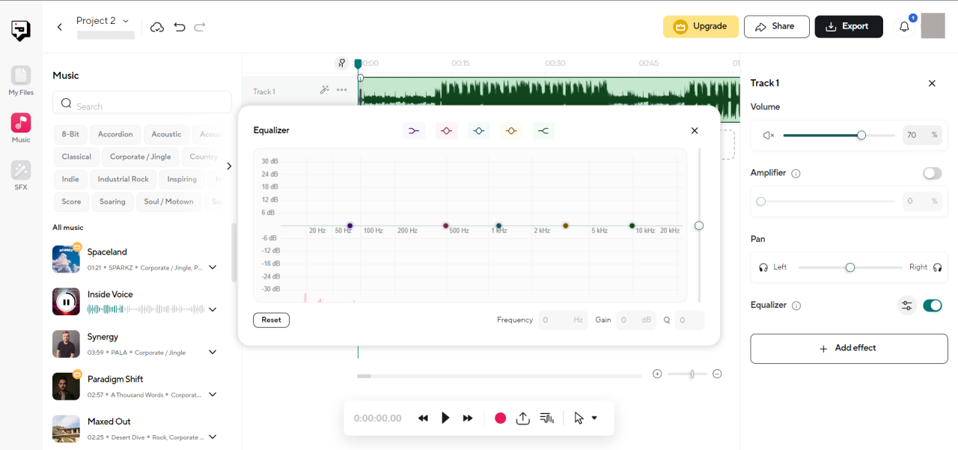Image resolution: width=958 pixels, height=450 pixels.
Task: Click the record button in the transport bar
Action: [500, 418]
